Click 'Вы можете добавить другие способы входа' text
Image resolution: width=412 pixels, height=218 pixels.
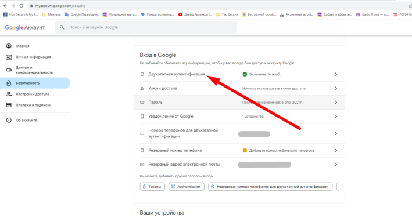[x=176, y=176]
